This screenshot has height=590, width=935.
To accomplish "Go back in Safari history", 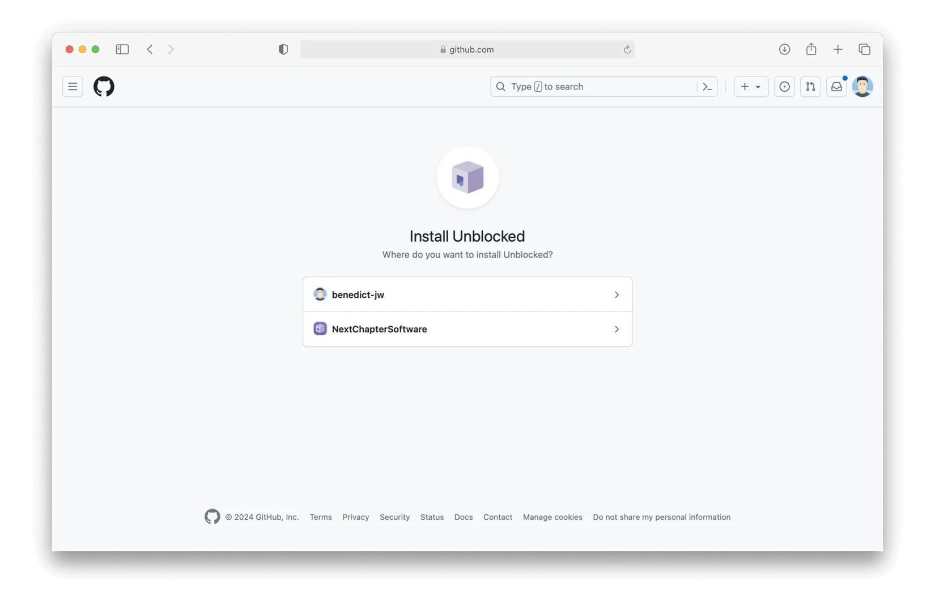I will [150, 49].
